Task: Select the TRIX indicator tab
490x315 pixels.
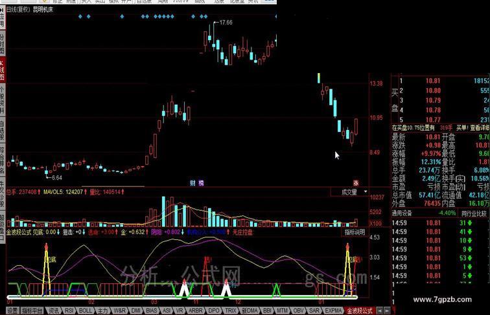Action: [231, 310]
